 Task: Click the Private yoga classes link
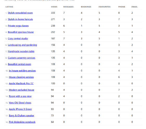pyautogui.click(x=18, y=26)
